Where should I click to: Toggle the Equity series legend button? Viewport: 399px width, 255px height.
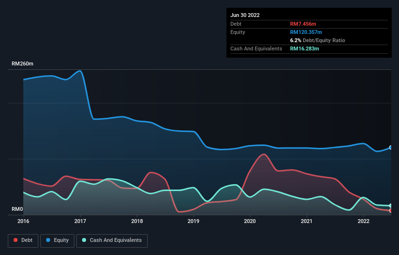(x=57, y=240)
